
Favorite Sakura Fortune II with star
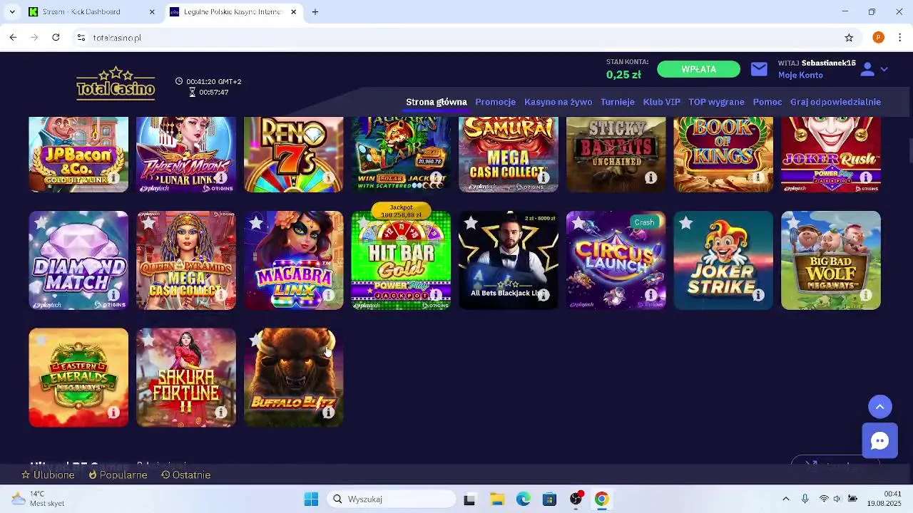click(x=148, y=341)
